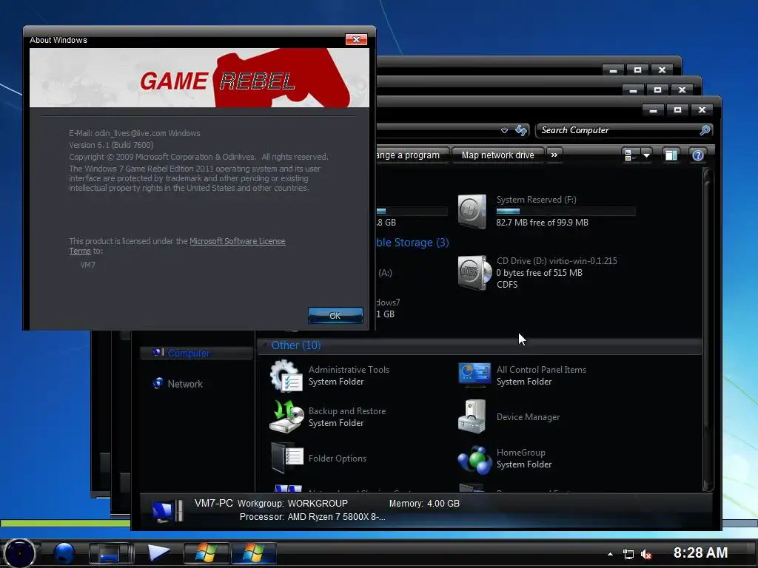This screenshot has height=568, width=758.
Task: Open HomeGroup icon
Action: pos(474,459)
